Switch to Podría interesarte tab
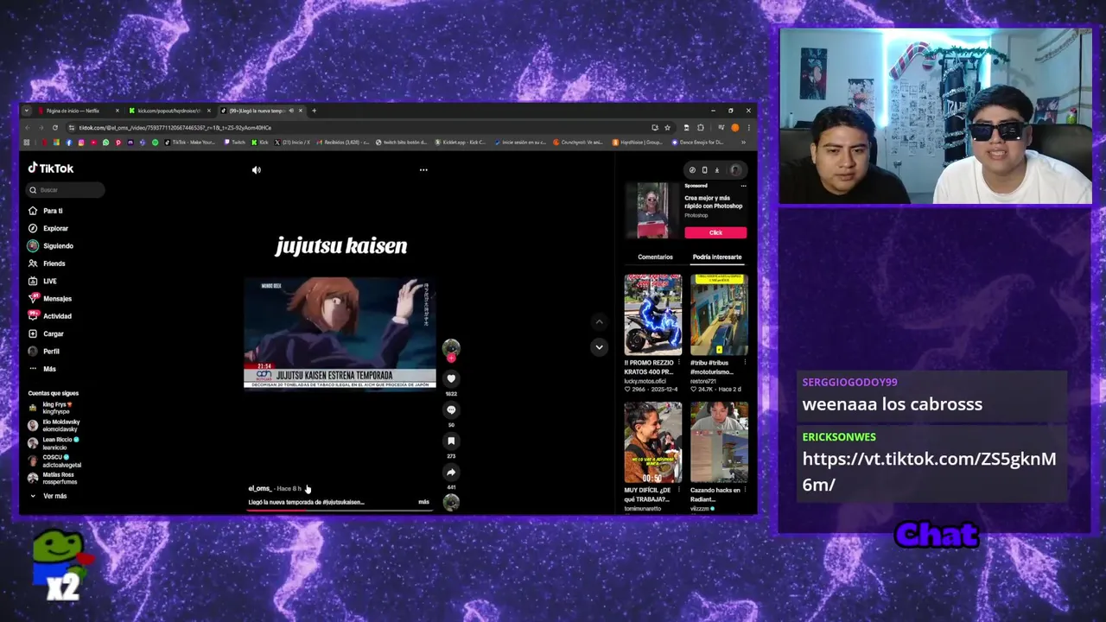Screen dimensions: 1106x622 click(x=716, y=257)
